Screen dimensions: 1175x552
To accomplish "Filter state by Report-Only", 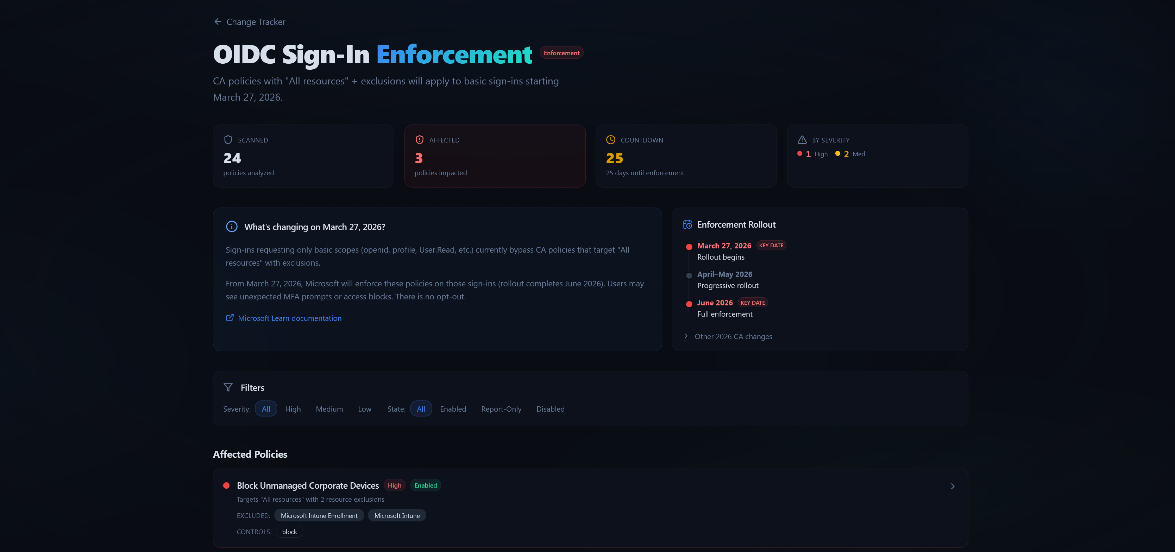I will click(x=501, y=409).
